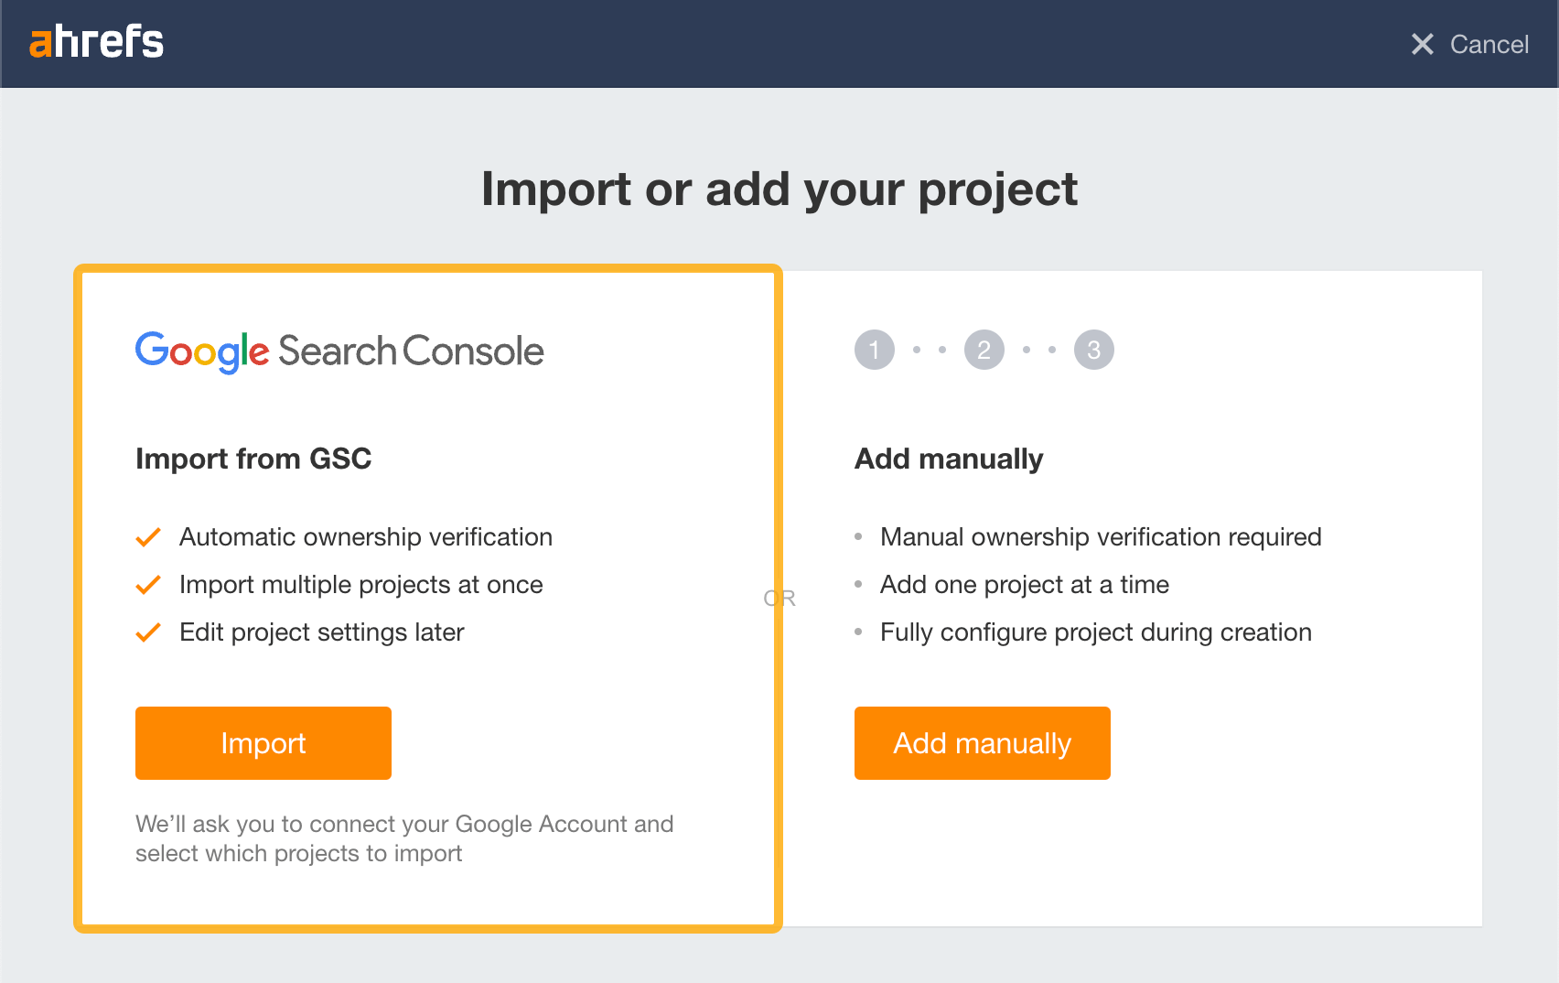The image size is (1559, 983).
Task: Click the Add manually button
Action: pyautogui.click(x=982, y=743)
